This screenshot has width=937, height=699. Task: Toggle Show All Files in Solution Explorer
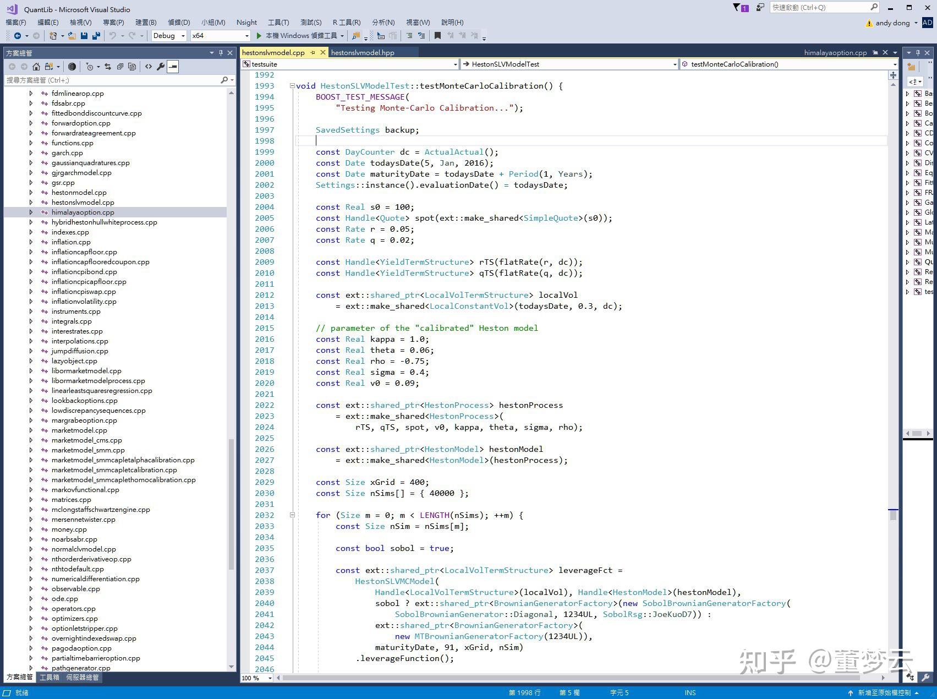pyautogui.click(x=132, y=67)
